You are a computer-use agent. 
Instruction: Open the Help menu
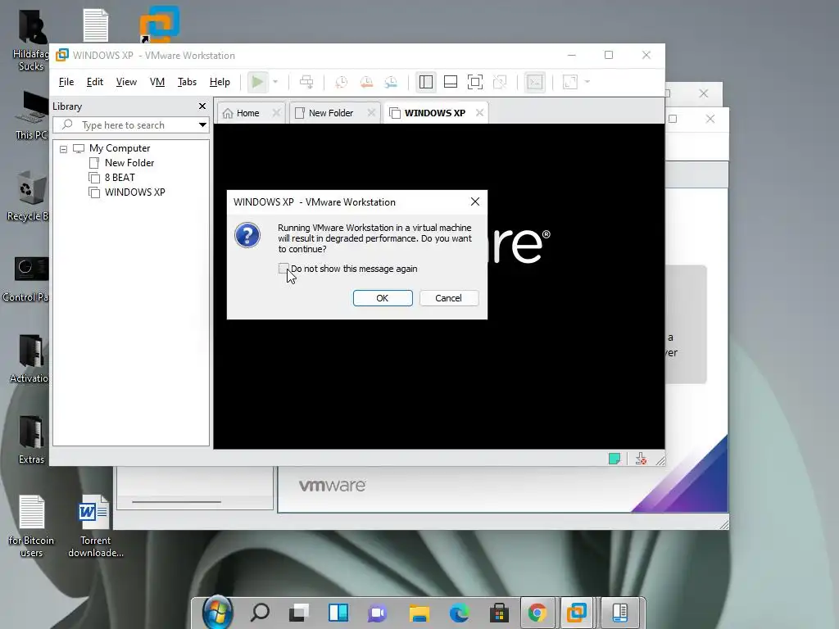(220, 82)
